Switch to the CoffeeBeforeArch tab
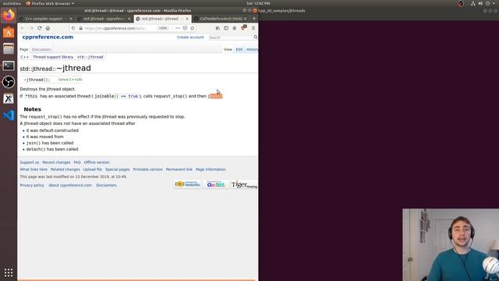 221,19
